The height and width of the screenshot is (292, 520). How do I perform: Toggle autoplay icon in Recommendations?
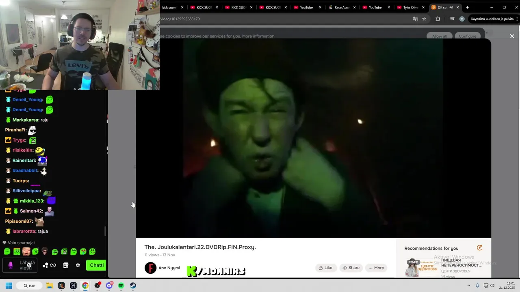click(x=479, y=248)
